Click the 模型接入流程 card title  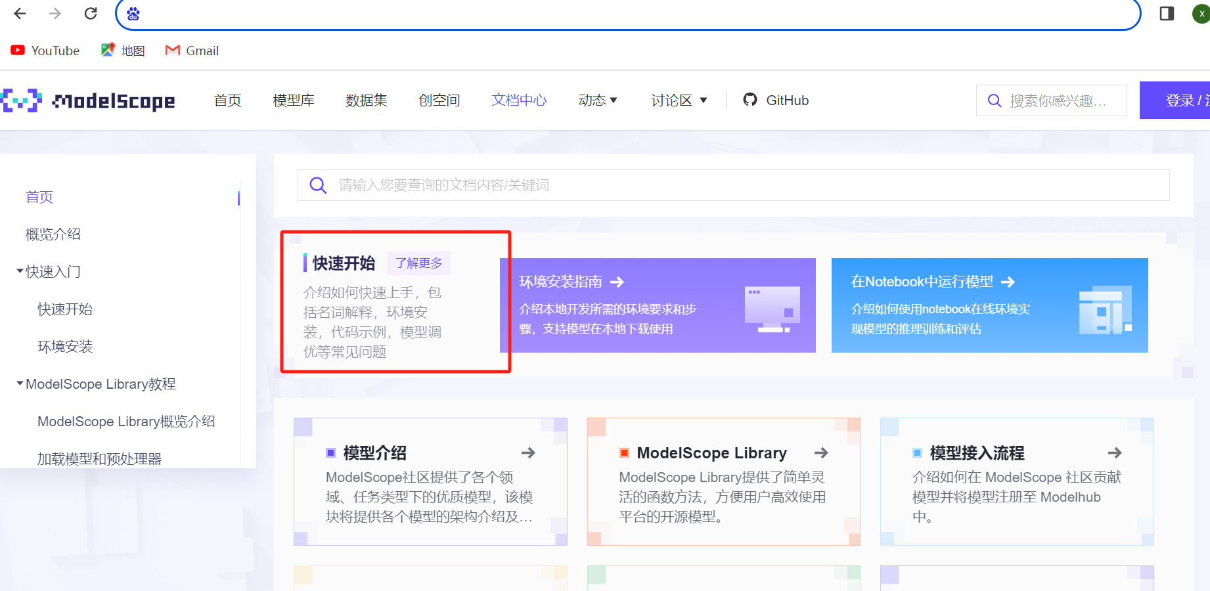(977, 453)
